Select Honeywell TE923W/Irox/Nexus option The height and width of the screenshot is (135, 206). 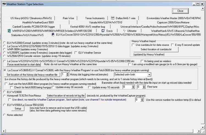coord(4,96)
